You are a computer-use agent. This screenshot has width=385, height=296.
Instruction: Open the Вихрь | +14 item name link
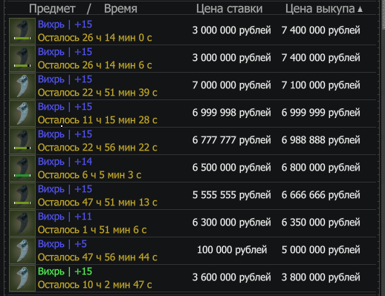(65, 162)
